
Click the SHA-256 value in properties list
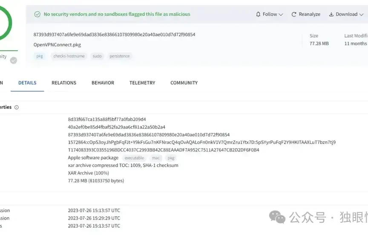[x=149, y=135]
